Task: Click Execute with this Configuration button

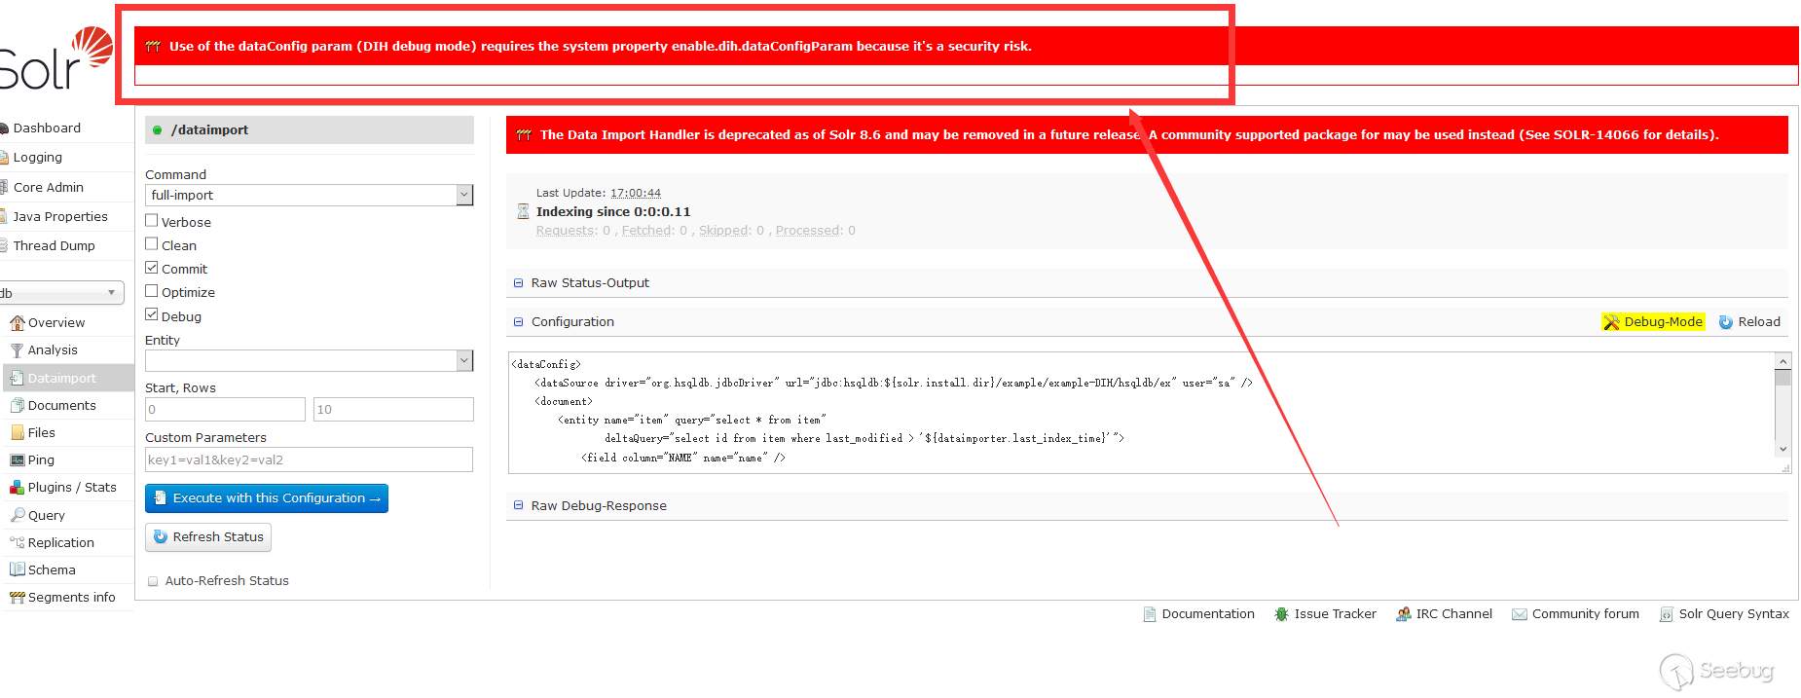Action: (267, 498)
